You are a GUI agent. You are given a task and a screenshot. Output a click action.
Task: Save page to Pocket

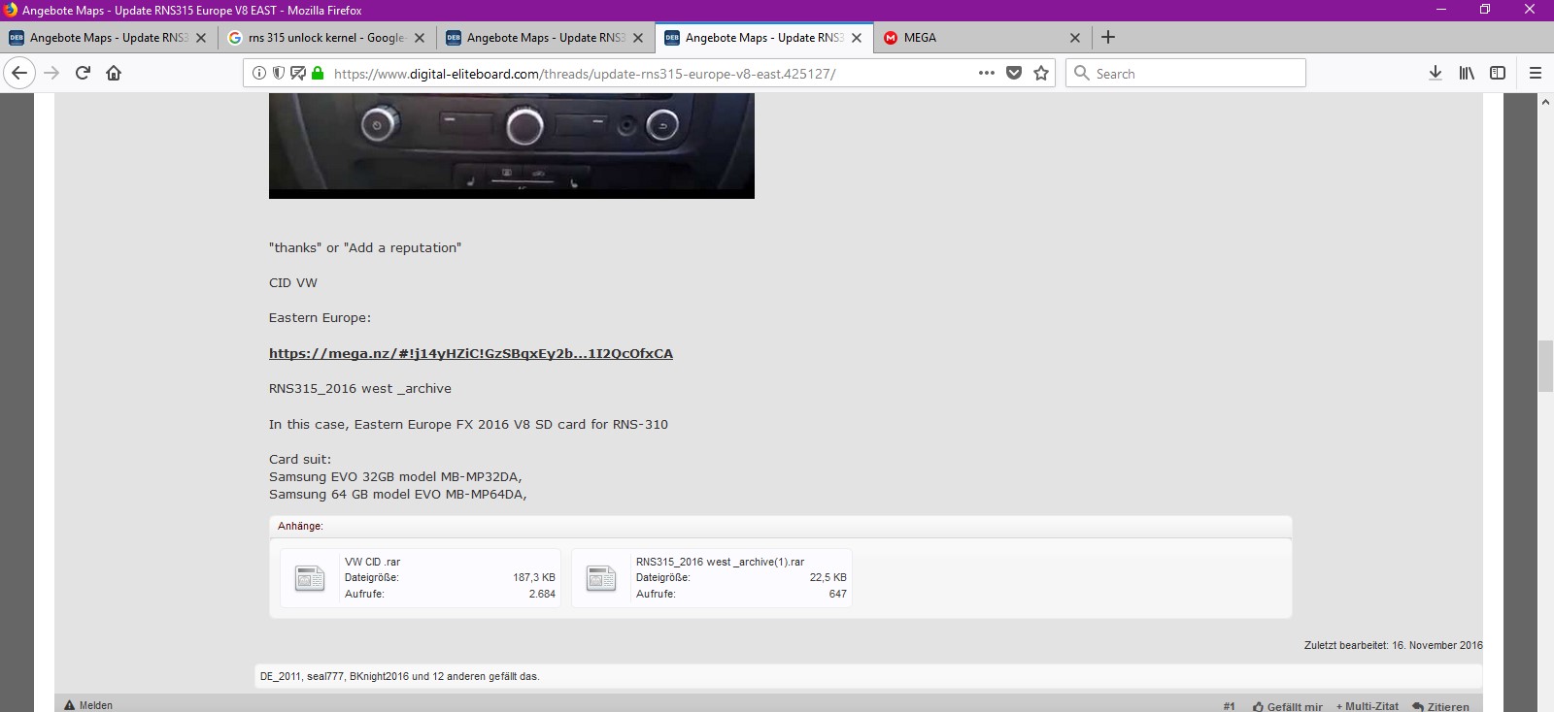(1014, 73)
